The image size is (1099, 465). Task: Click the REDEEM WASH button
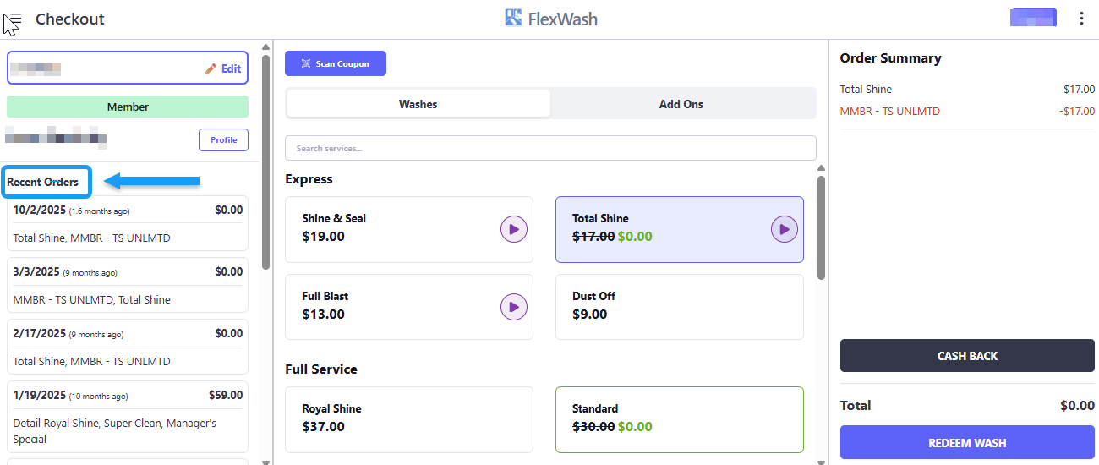[x=967, y=443]
